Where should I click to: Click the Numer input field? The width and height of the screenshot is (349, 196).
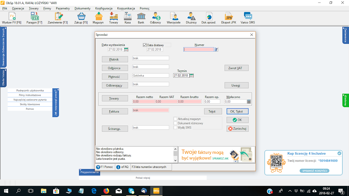click(x=199, y=50)
